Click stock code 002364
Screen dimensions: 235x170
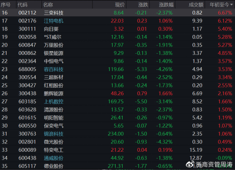tap(27, 61)
